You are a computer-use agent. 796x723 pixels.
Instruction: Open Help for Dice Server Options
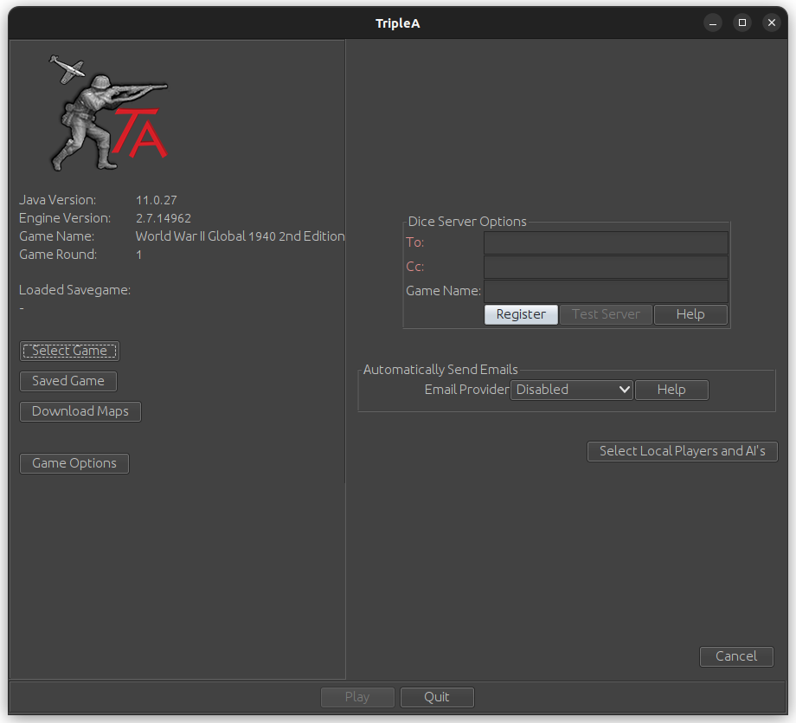pos(690,314)
